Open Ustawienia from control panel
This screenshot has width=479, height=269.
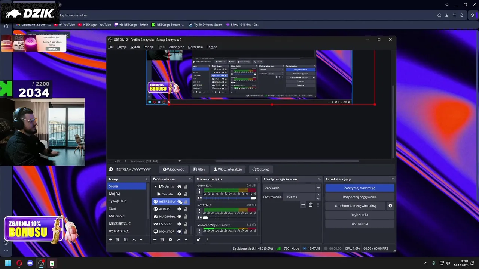coord(360,224)
